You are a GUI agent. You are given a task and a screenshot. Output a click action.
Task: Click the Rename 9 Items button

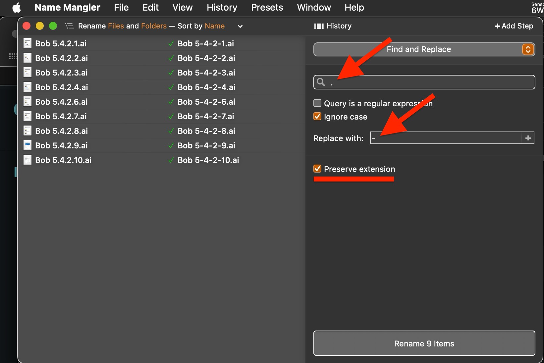click(x=424, y=343)
